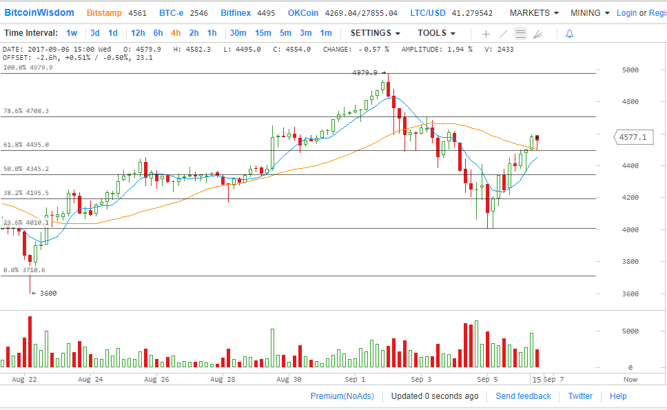The width and height of the screenshot is (667, 410).
Task: Open the MINING menu
Action: [x=590, y=13]
